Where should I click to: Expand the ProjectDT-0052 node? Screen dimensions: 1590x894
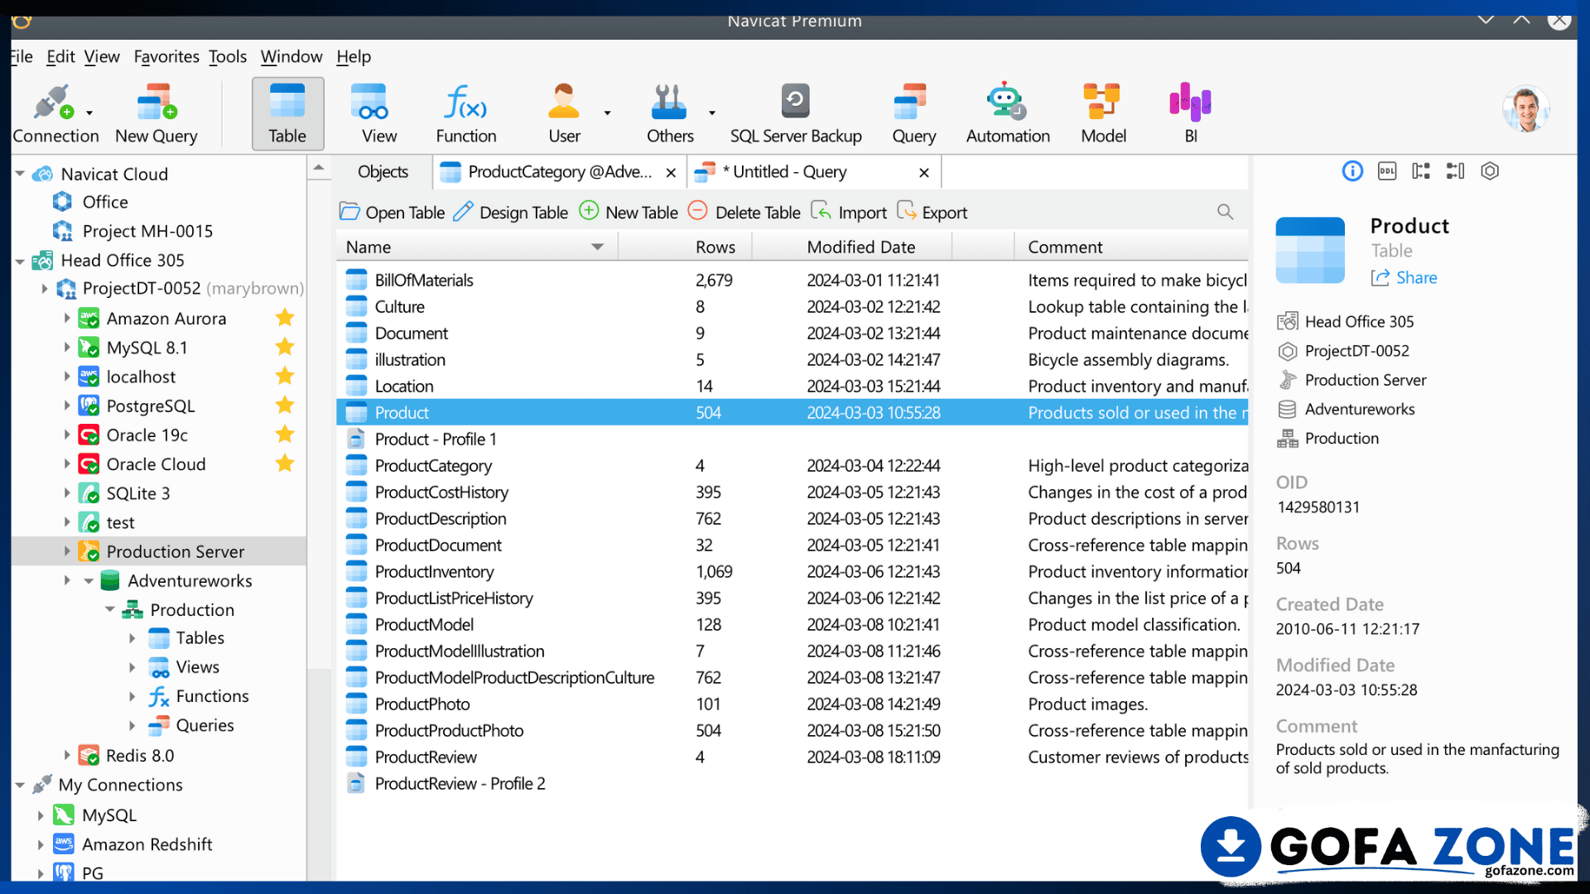click(45, 289)
